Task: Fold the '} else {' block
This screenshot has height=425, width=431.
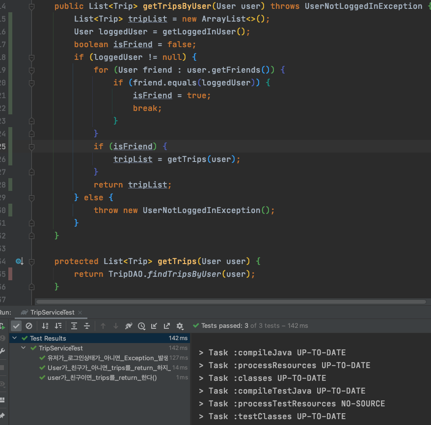Action: click(31, 198)
